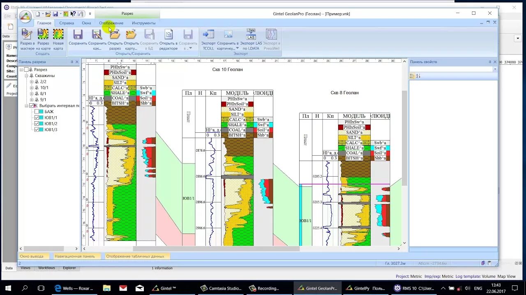
Task: Click the 'Сохранить' floppy disk icon
Action: point(78,34)
